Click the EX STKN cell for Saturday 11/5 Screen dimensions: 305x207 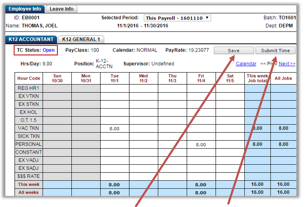click(x=230, y=104)
